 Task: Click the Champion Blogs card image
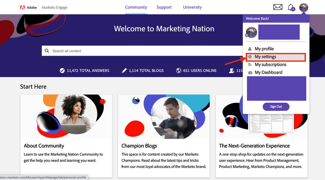click(164, 116)
